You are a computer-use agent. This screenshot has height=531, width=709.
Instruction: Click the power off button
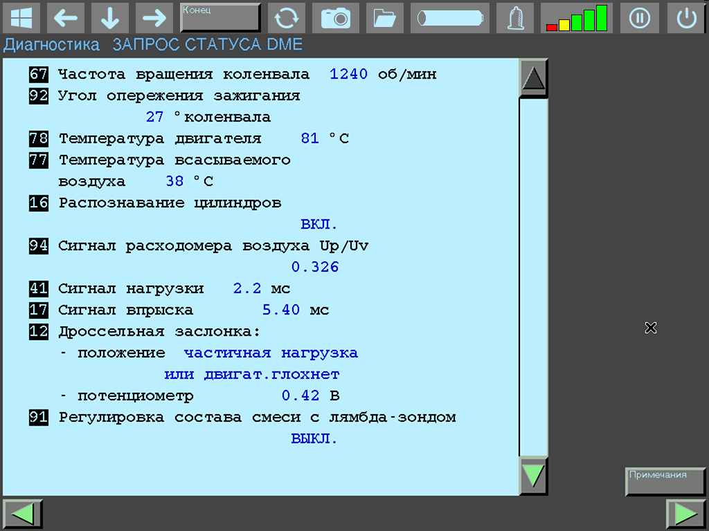point(686,18)
